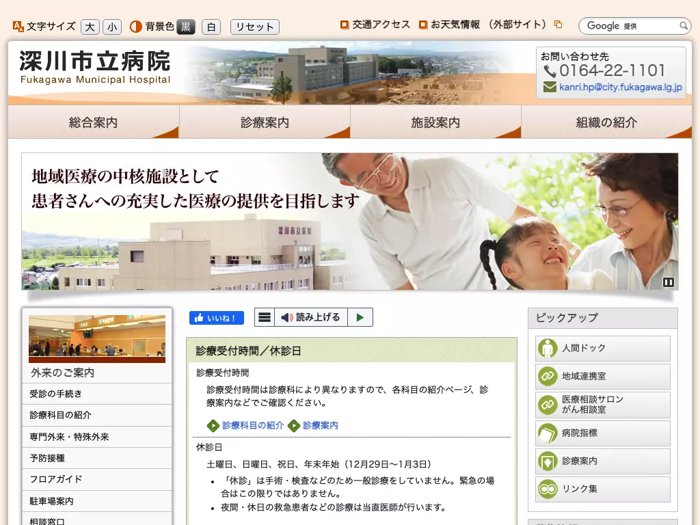Click the Google search magnifier icon

(683, 26)
